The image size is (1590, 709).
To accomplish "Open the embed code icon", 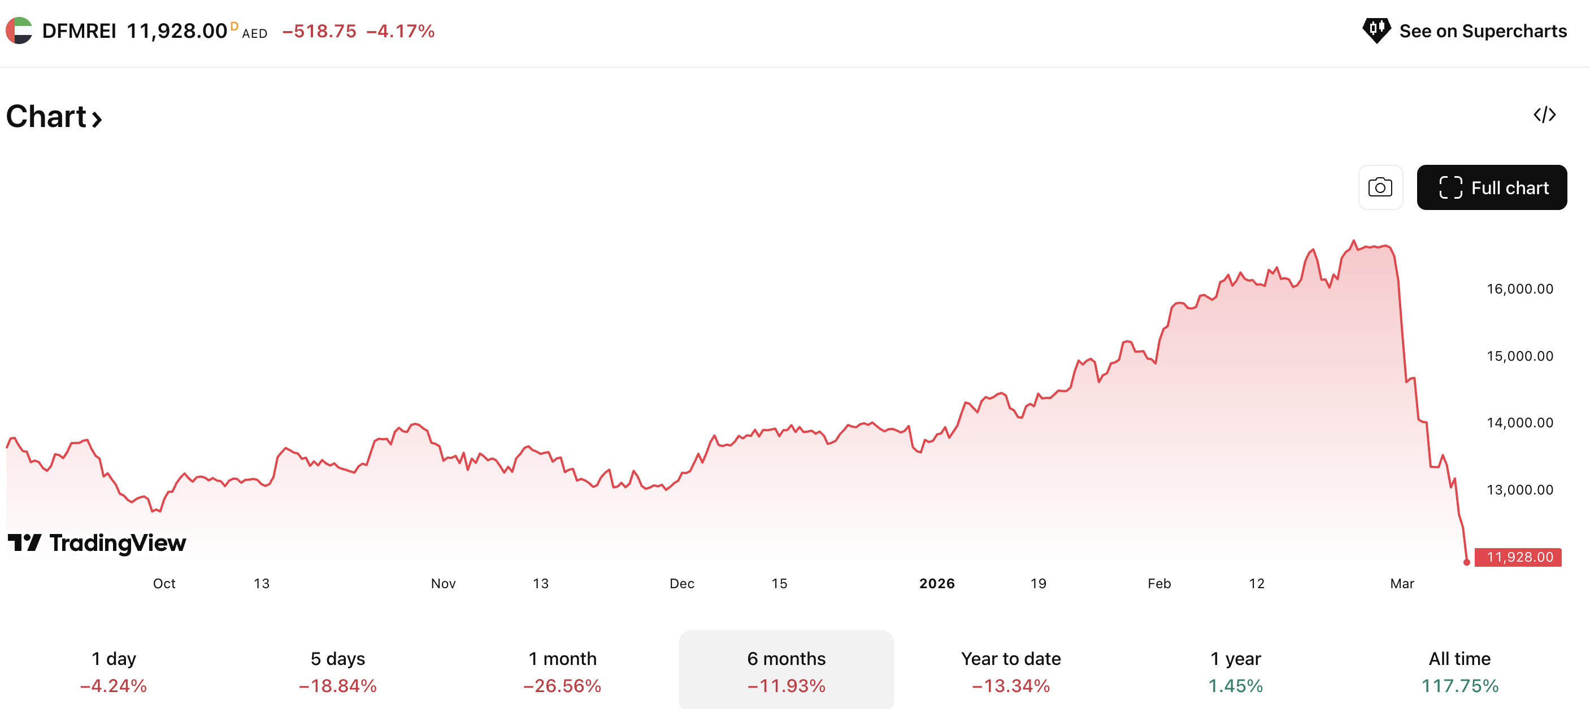I will [x=1544, y=115].
